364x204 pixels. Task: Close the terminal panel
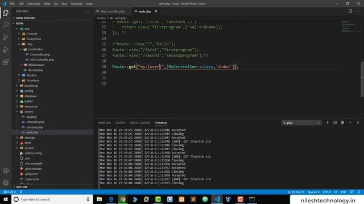(358, 122)
